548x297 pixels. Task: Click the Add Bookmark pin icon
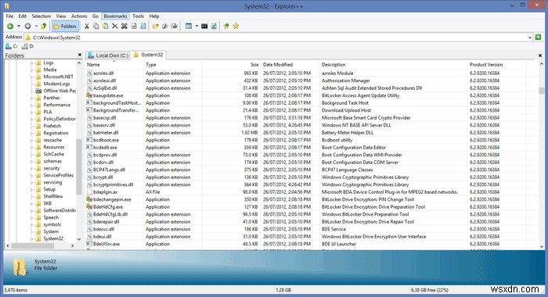(x=226, y=26)
